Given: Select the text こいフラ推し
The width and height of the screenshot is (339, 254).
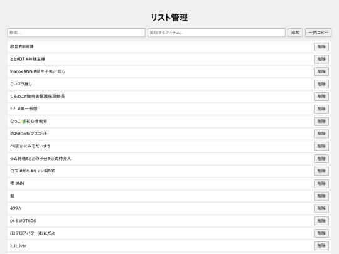Looking at the screenshot, I should [x=21, y=84].
